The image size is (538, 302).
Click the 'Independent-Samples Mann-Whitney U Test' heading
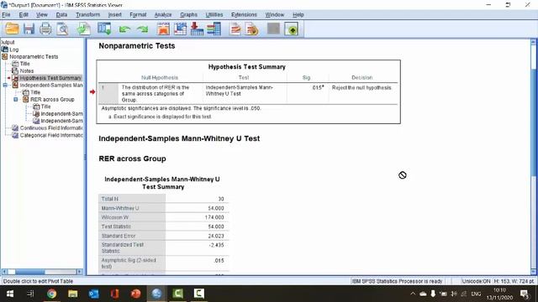tap(179, 138)
